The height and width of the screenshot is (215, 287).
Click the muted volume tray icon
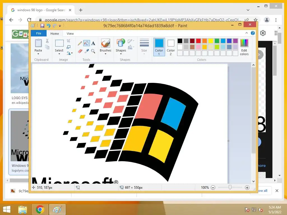pos(260,210)
